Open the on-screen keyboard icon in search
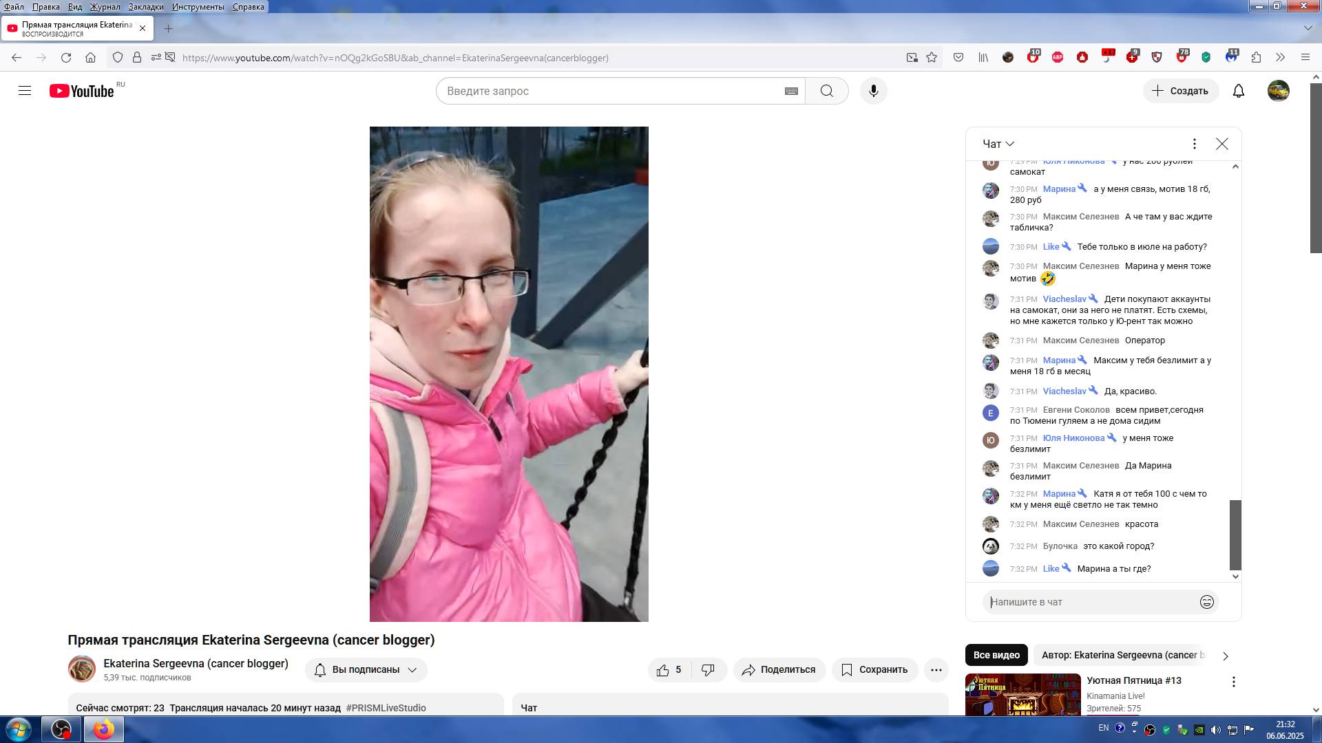 pyautogui.click(x=791, y=91)
